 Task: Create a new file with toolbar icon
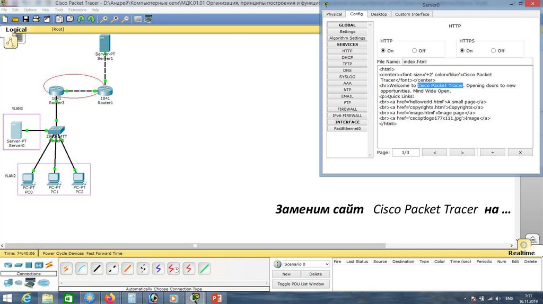point(5,19)
